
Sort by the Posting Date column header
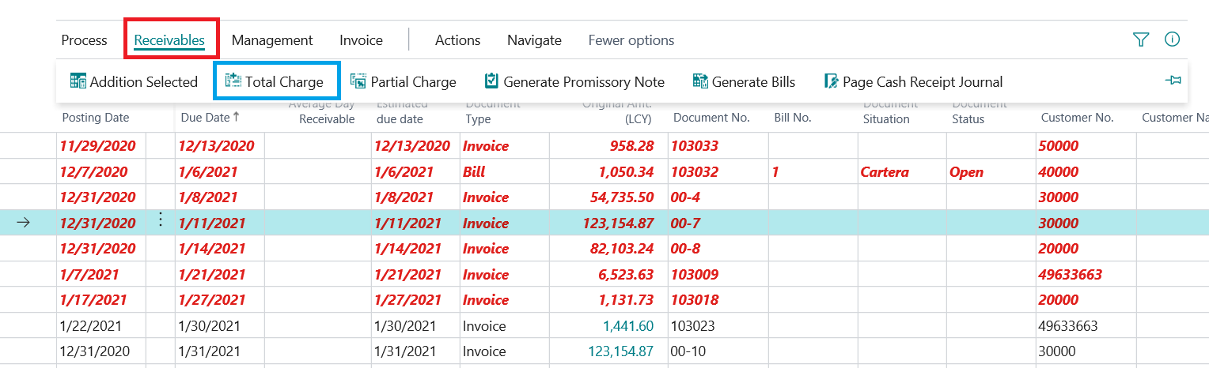(x=96, y=118)
